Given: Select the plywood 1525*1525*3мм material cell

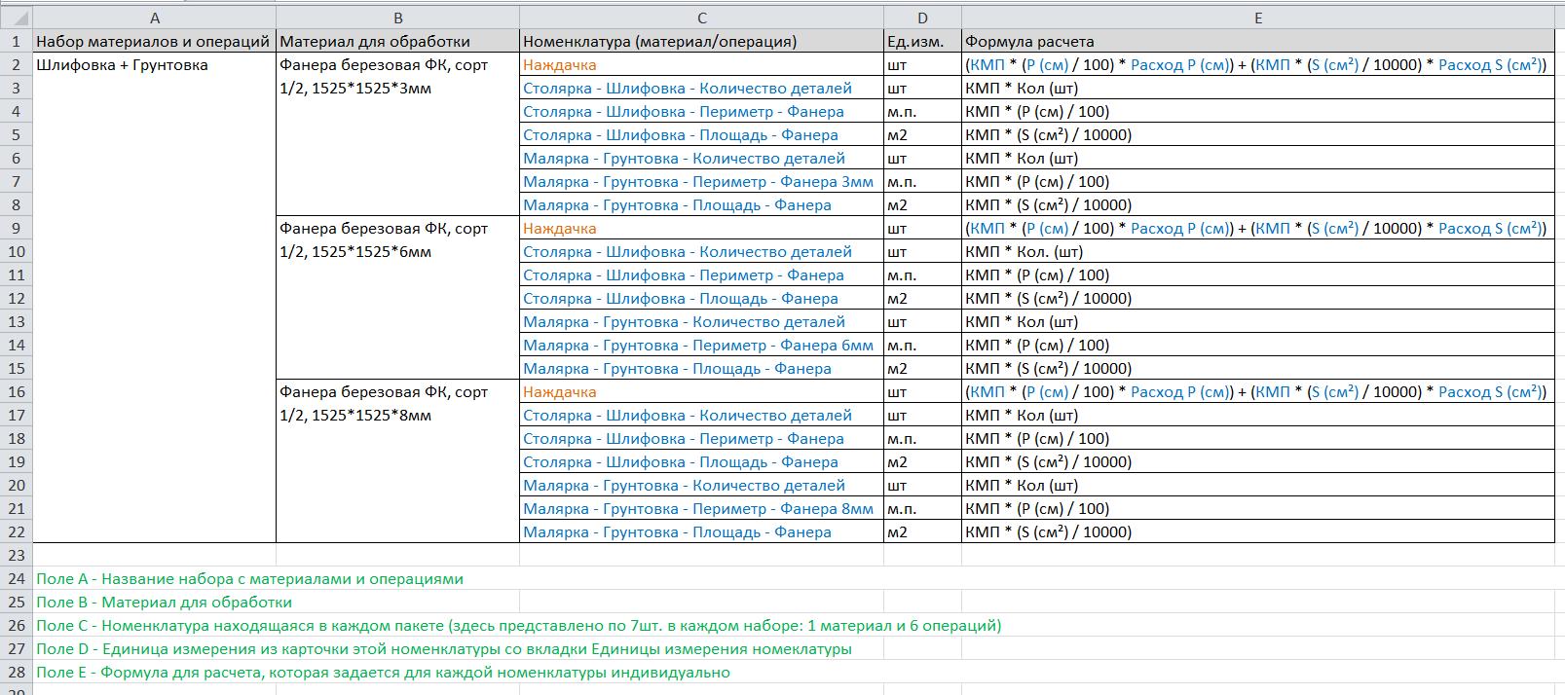Looking at the screenshot, I should coord(384,77).
